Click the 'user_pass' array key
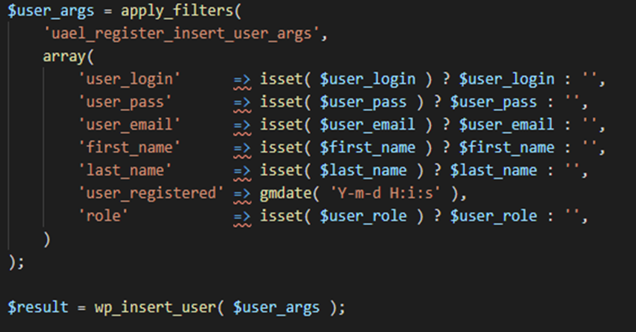 pyautogui.click(x=125, y=102)
